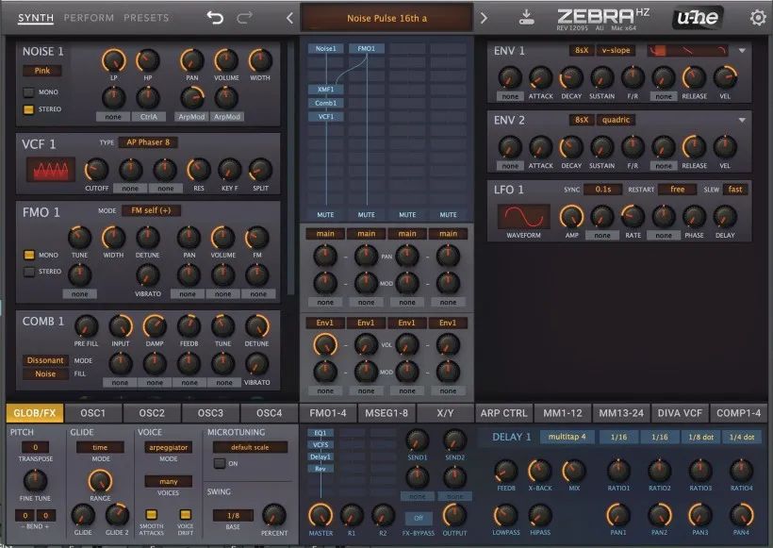
Task: Select the Noise1 module in the grid
Action: coord(325,48)
